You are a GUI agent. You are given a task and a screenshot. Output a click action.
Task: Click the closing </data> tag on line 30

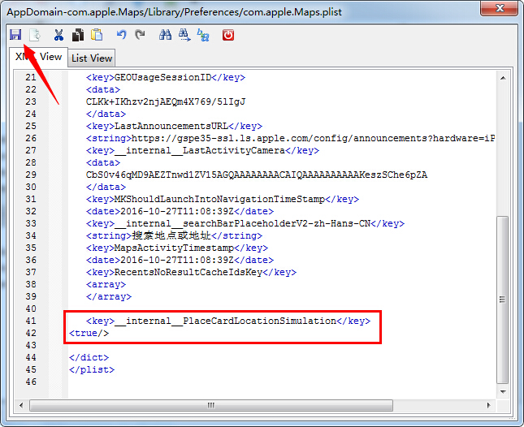click(x=106, y=187)
